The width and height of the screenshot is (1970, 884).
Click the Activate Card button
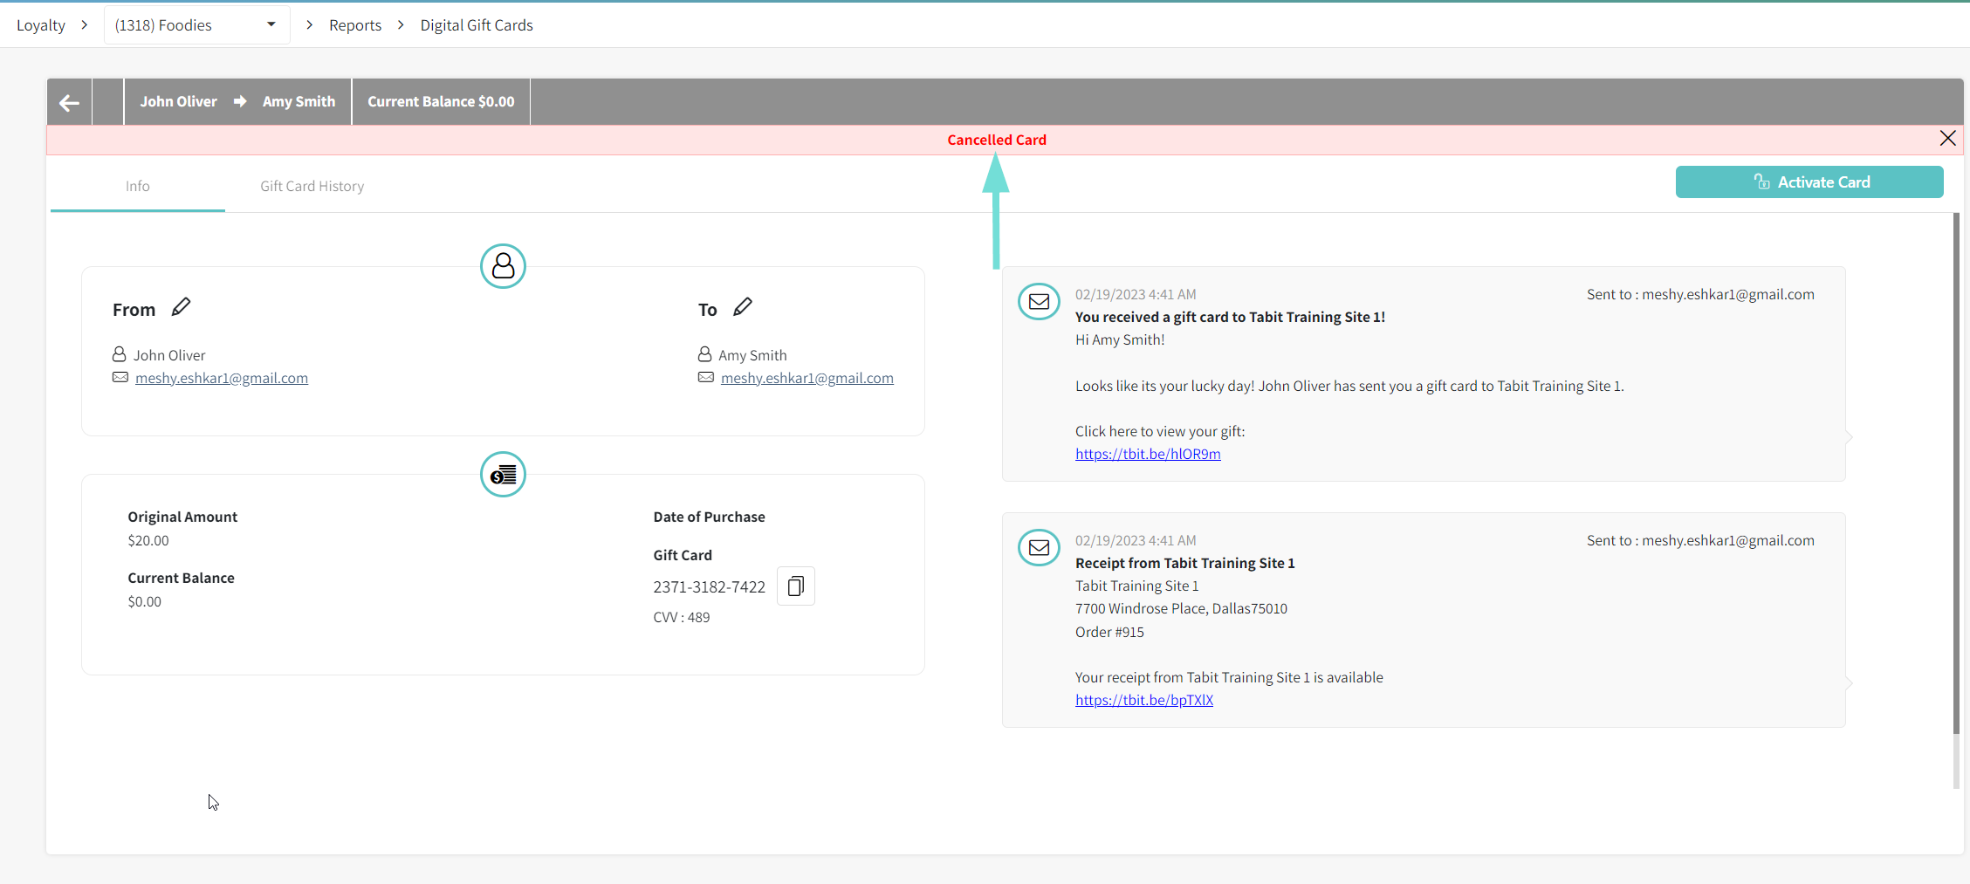tap(1809, 182)
